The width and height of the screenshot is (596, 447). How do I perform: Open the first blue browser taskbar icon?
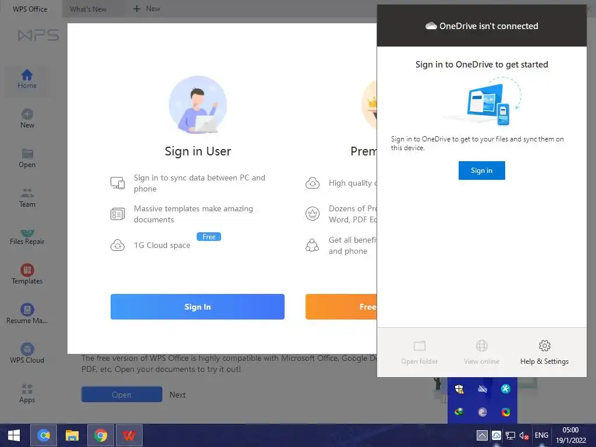pos(43,435)
